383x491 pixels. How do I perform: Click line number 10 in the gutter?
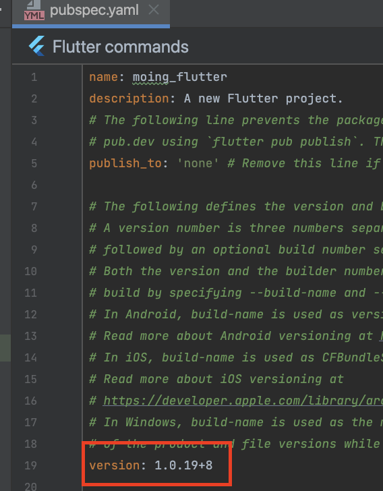tap(31, 271)
